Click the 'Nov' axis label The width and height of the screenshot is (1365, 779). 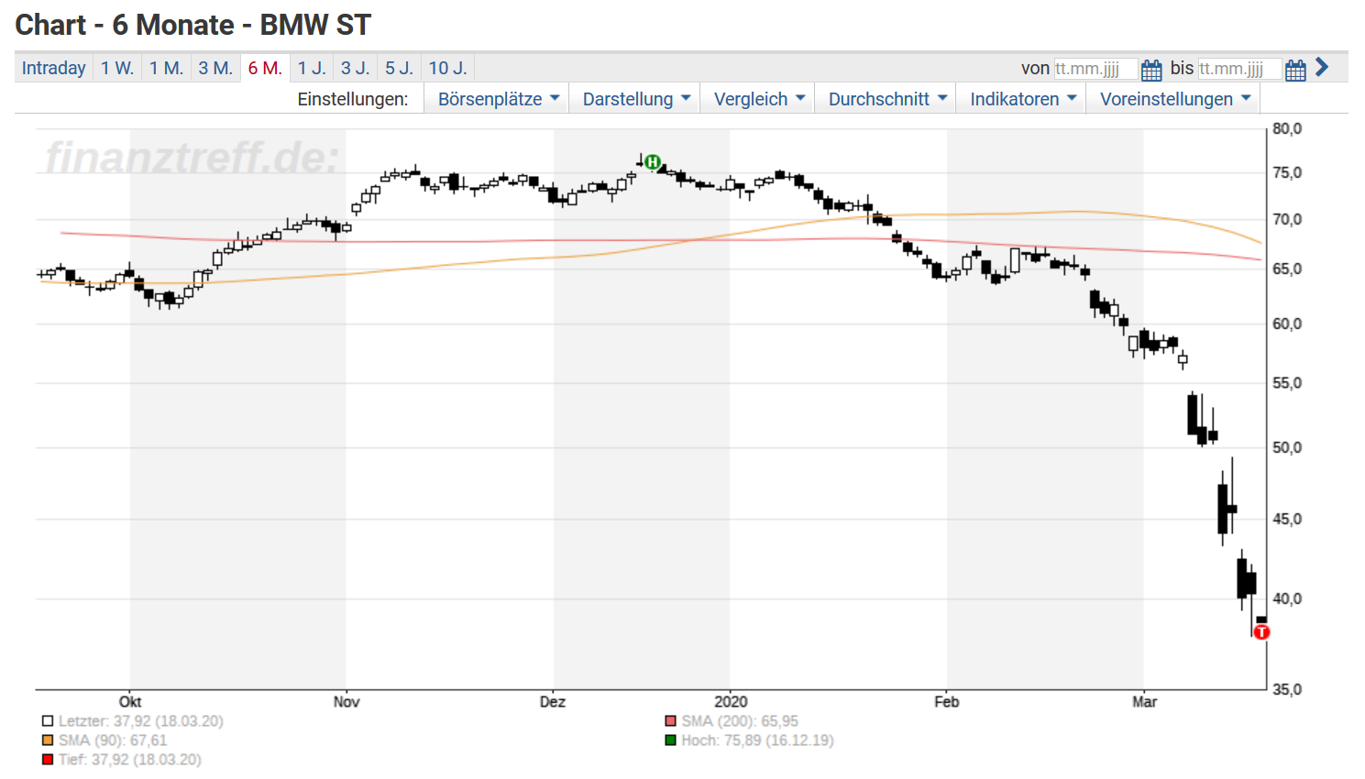pos(347,702)
